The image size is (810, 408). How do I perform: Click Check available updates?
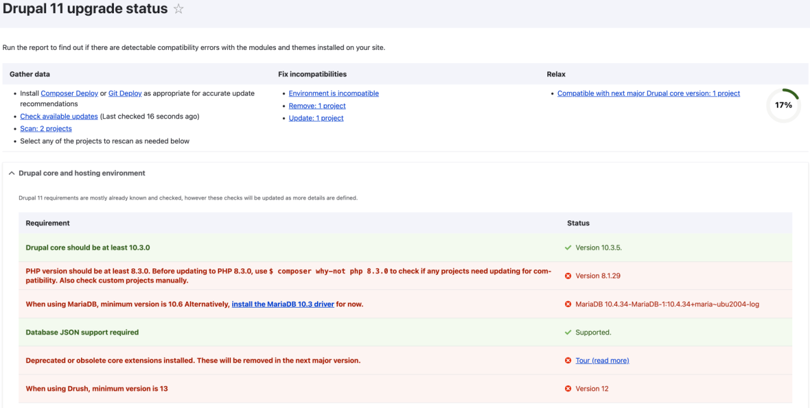pos(59,116)
